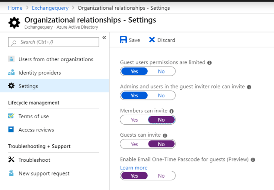Image resolution: width=274 pixels, height=190 pixels.
Task: Click the Identity providers icon
Action: click(12, 73)
